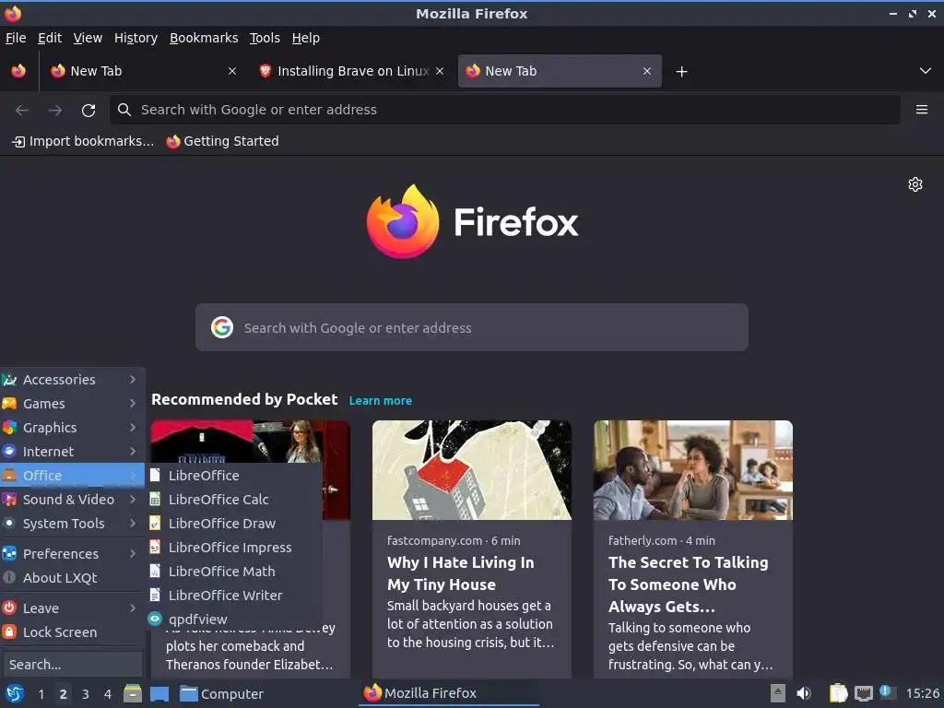Click Mozilla Firefox taskbar button
The width and height of the screenshot is (944, 708).
tap(449, 693)
